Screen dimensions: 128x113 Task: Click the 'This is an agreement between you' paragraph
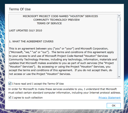[63, 61]
